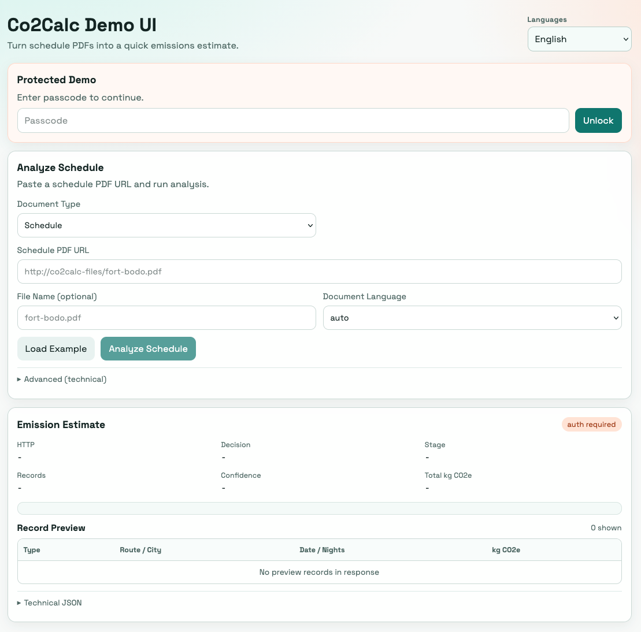
Task: Click the Type column header
Action: click(32, 550)
